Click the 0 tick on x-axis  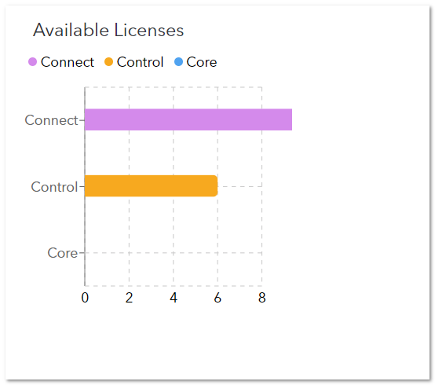point(85,298)
